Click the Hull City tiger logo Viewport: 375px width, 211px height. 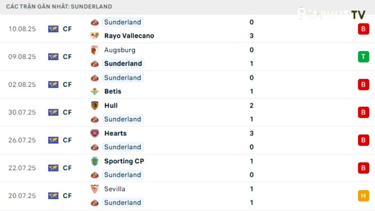coord(95,105)
